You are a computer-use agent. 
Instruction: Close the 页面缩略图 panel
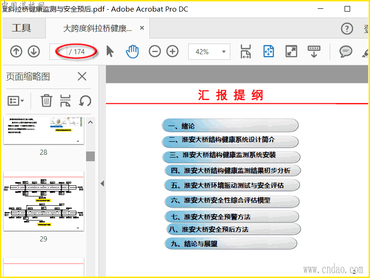82,76
